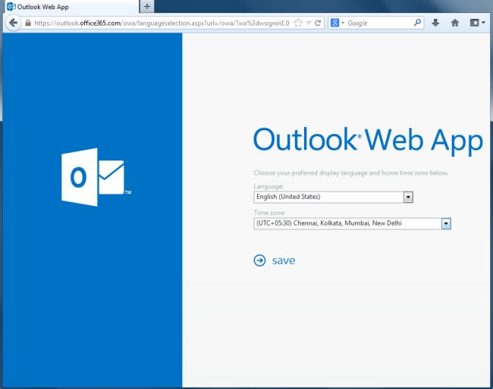Screen dimensions: 493x389
Task: Click the circled arrow save icon
Action: tap(259, 260)
